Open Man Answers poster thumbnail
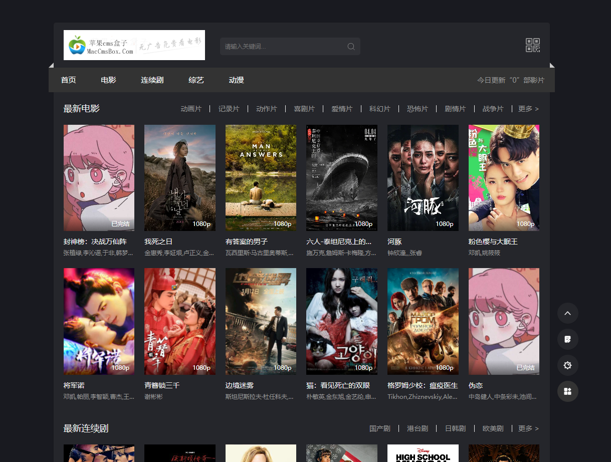Viewport: 611px width, 462px height. point(261,178)
